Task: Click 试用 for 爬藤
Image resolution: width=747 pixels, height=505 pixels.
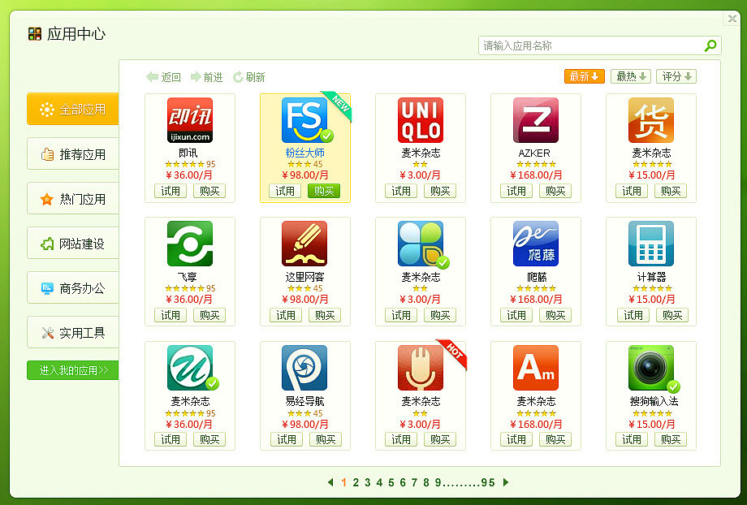Action: click(x=516, y=315)
